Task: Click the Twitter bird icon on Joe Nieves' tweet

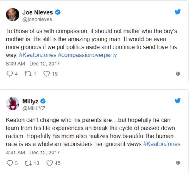Action: [177, 12]
